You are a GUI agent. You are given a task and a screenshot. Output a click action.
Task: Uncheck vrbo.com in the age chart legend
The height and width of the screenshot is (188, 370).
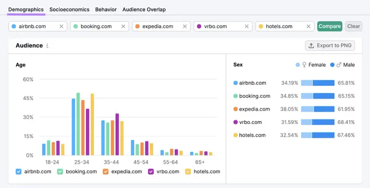click(151, 172)
